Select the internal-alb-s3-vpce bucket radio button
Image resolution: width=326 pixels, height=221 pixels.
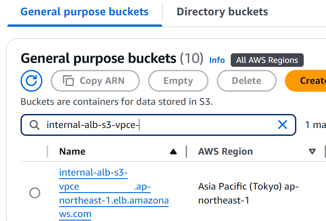35,193
